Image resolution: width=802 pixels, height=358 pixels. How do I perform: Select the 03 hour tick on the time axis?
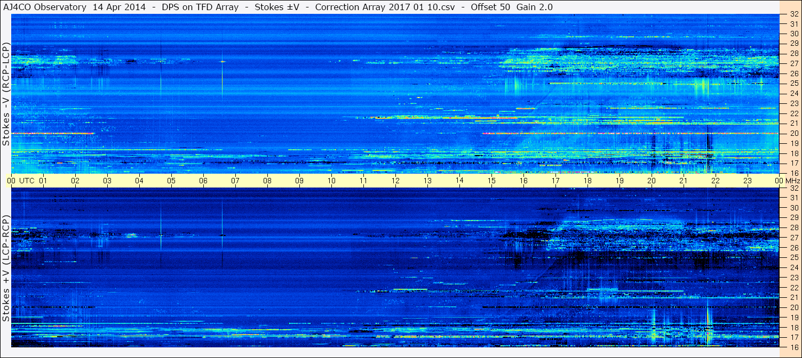point(107,181)
